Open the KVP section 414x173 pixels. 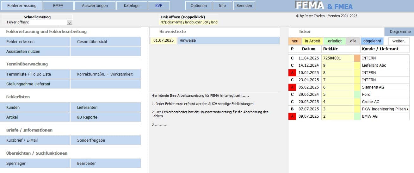point(158,5)
